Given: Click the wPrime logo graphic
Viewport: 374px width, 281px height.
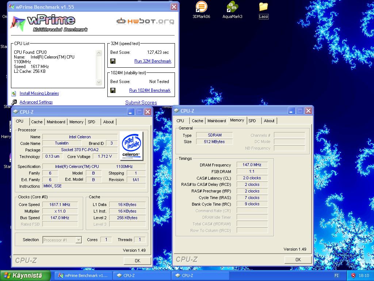Looking at the screenshot, I should tap(49, 23).
